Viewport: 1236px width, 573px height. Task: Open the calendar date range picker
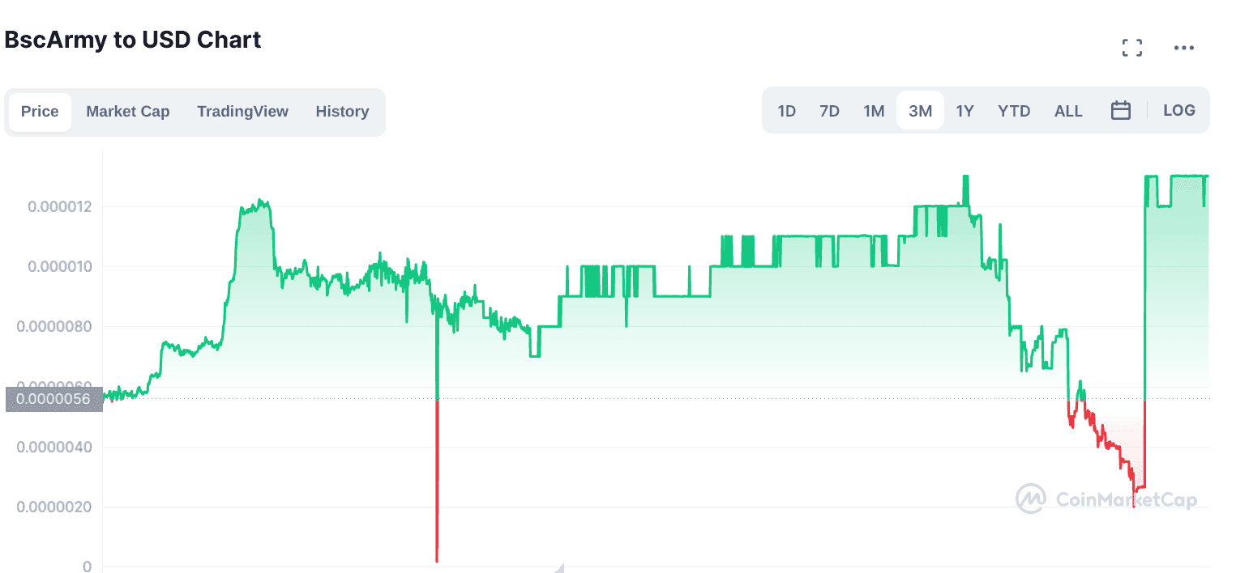pos(1120,111)
